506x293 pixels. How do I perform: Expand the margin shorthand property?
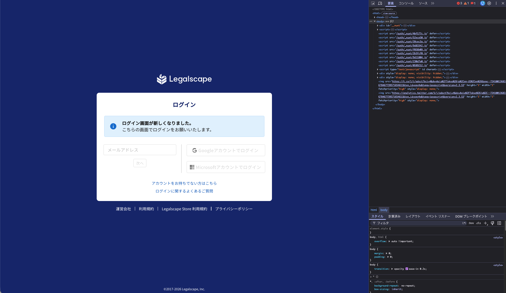pos(386,253)
